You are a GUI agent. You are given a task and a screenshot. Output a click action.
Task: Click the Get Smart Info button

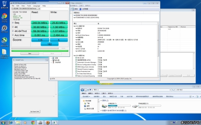click(35, 112)
